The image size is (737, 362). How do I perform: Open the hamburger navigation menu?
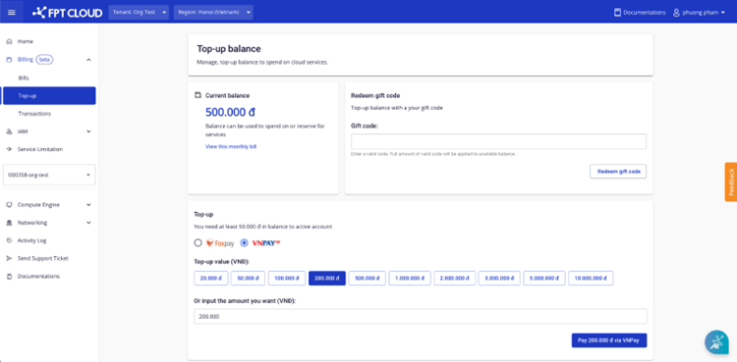[x=12, y=12]
